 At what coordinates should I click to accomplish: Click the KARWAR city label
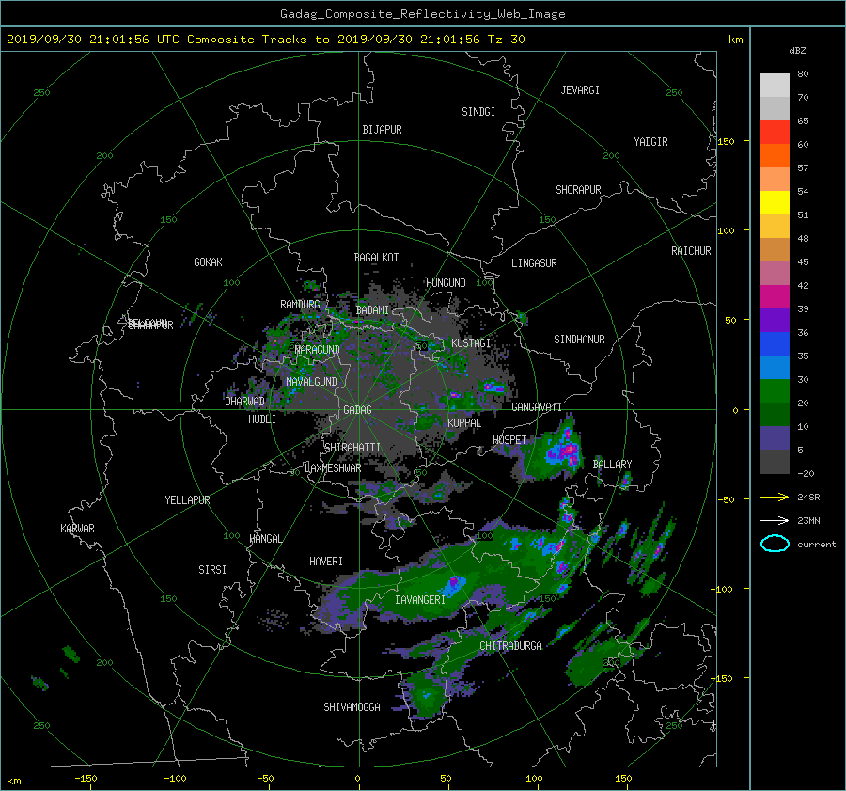coord(77,529)
